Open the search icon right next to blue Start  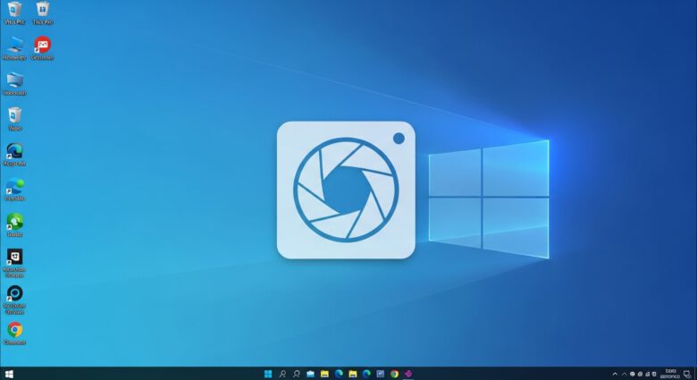(x=282, y=374)
